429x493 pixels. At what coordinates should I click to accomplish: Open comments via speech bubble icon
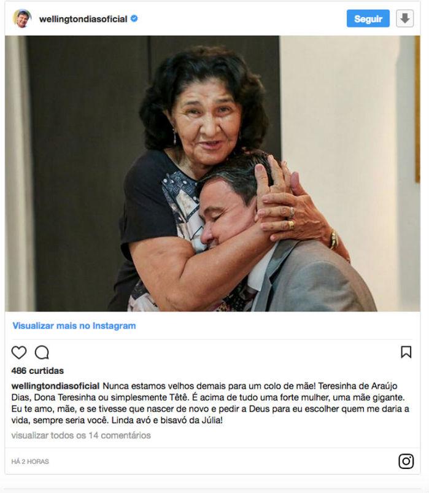42,352
